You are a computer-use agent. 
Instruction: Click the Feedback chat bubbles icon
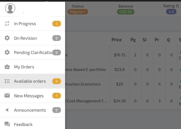pos(7,124)
